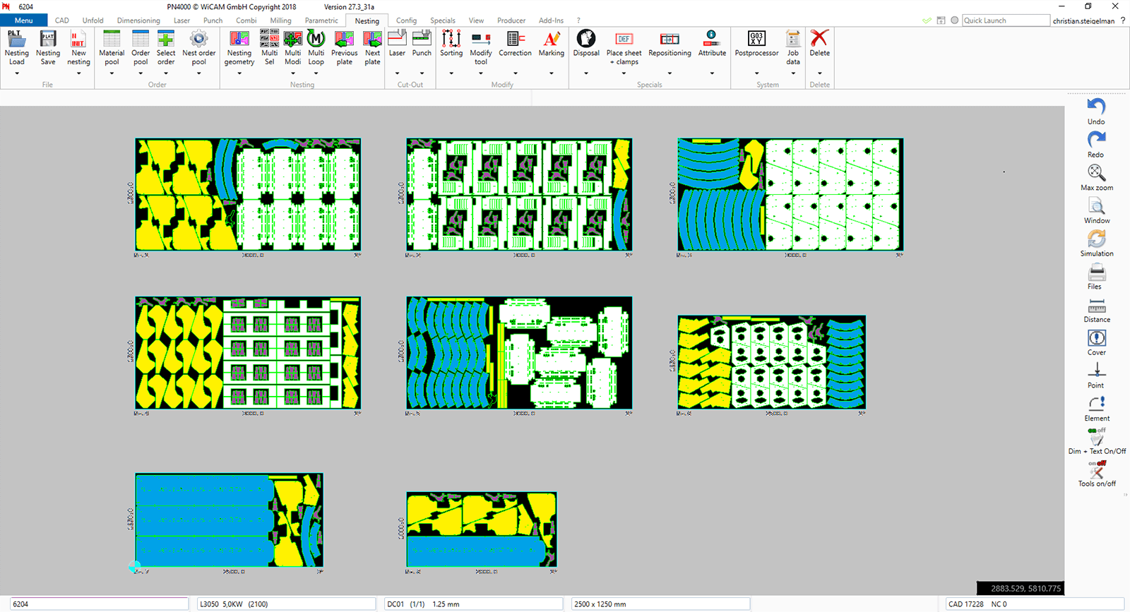Click the Attribute icon

pyautogui.click(x=712, y=39)
